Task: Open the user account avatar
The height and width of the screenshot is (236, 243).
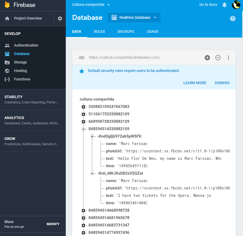Action: click(236, 5)
